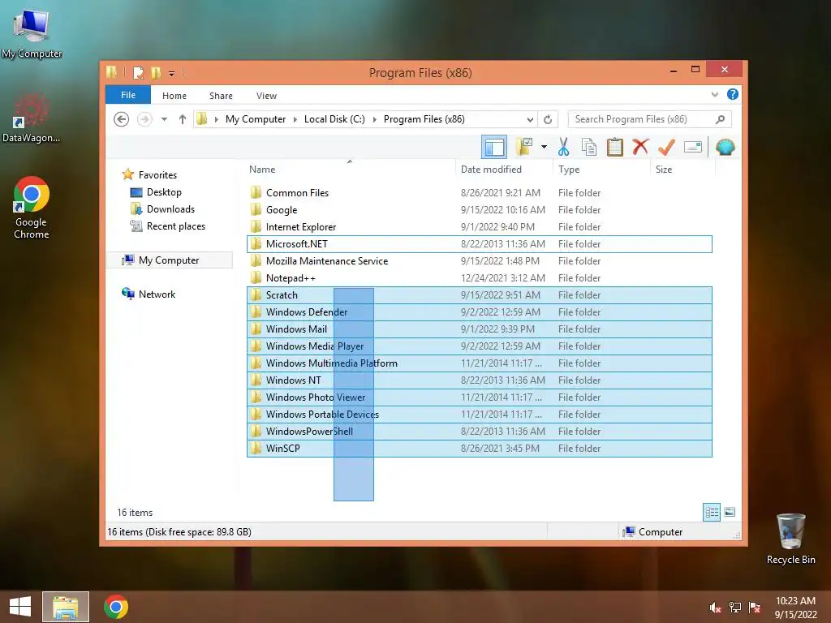
Task: Select DataWagon desktop shortcut
Action: [32, 118]
